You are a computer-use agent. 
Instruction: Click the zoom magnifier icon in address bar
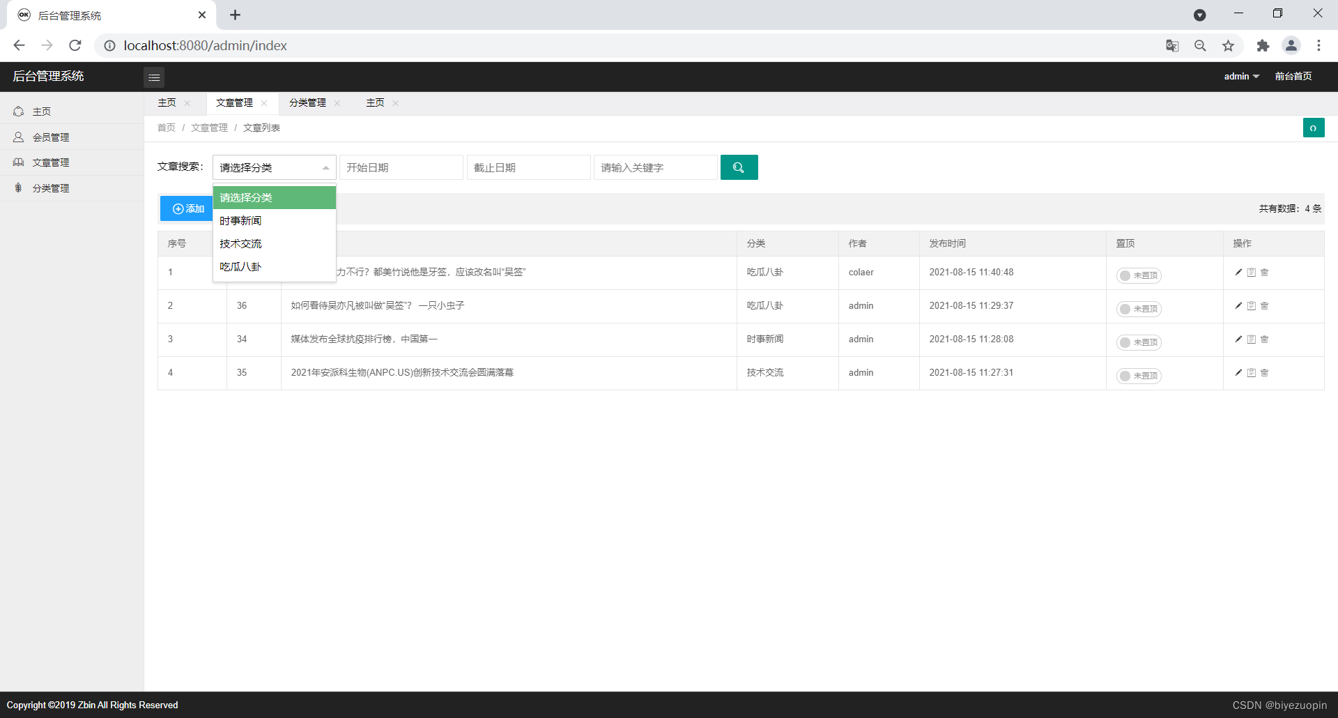tap(1200, 45)
